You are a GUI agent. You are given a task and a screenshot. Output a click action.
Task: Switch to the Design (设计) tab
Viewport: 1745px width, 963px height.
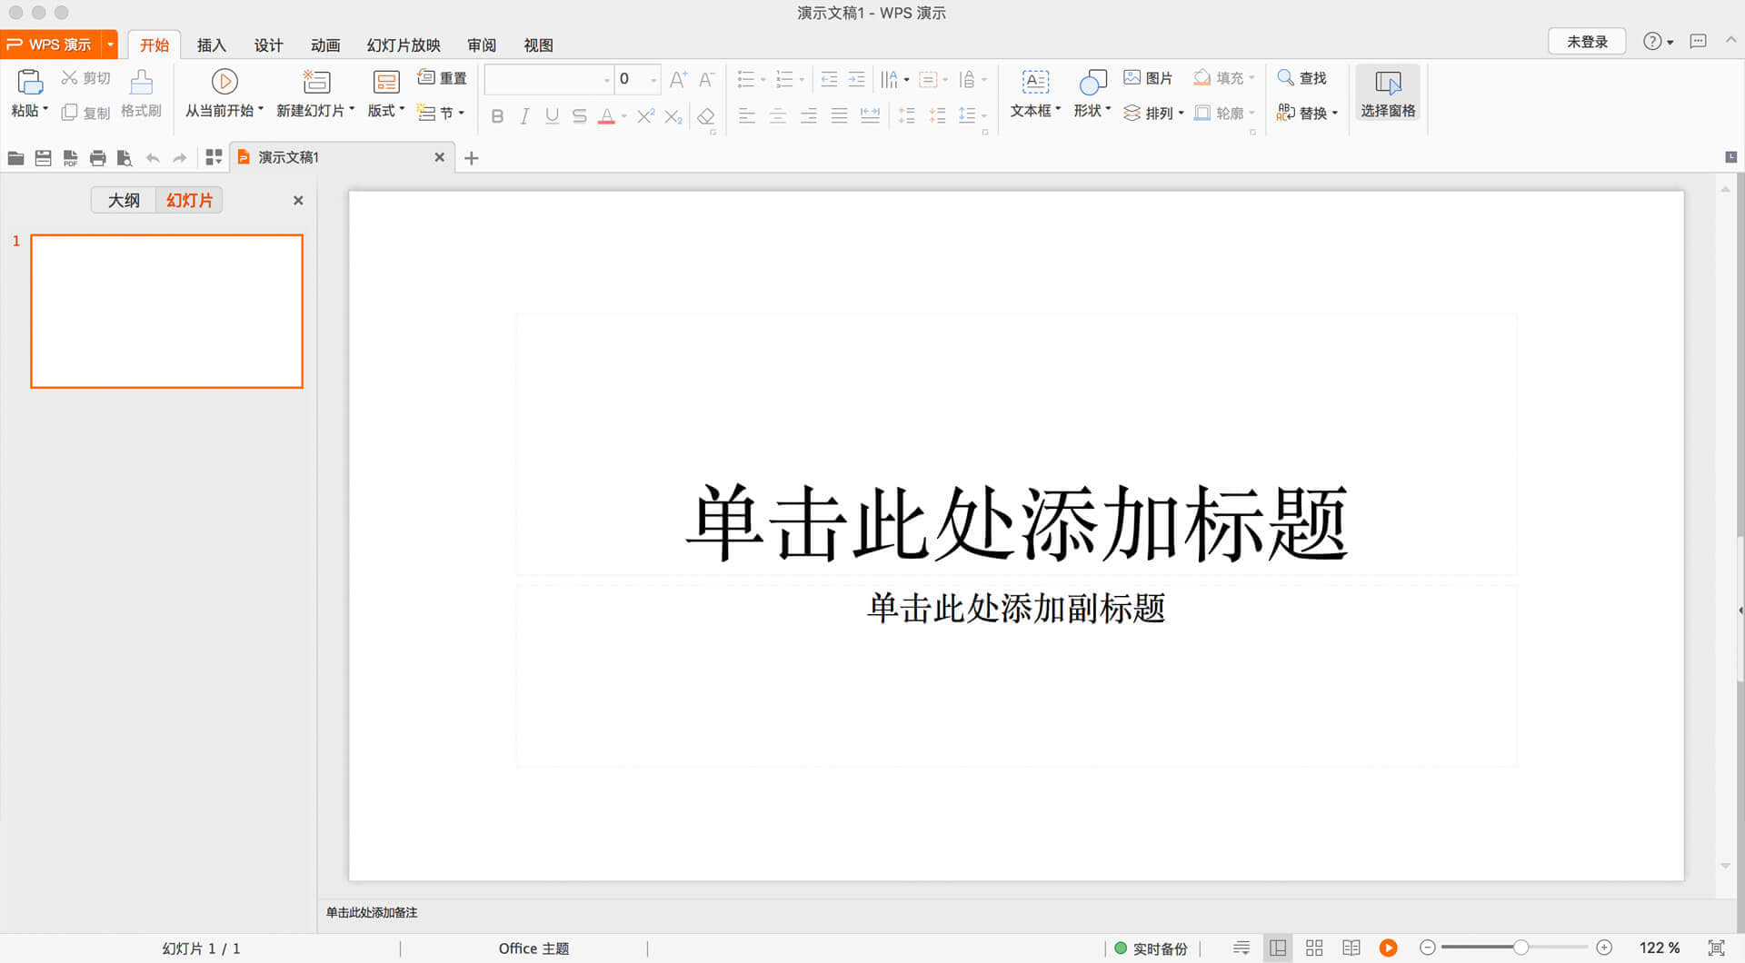tap(268, 45)
